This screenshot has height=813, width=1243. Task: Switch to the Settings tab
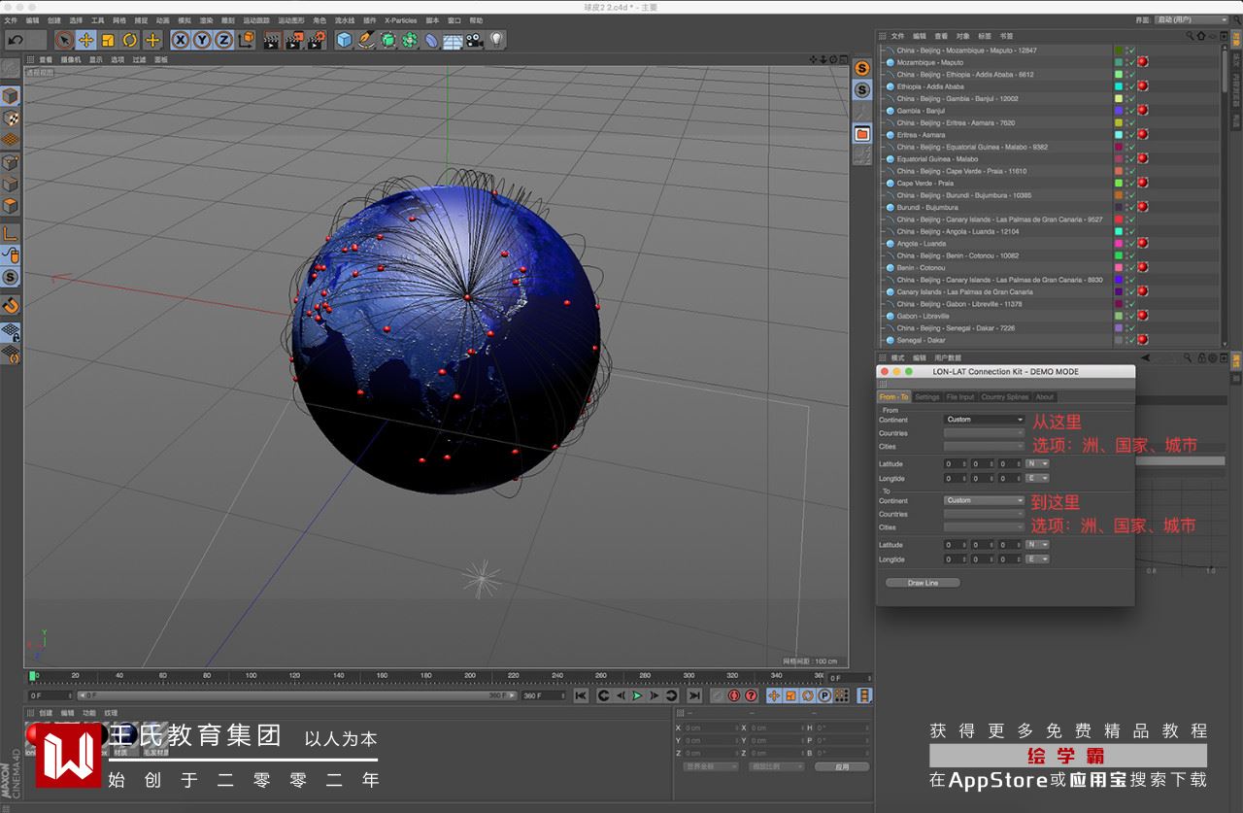tap(927, 397)
